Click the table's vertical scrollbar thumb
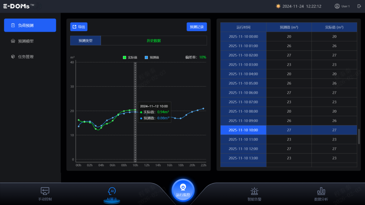 click(359, 136)
